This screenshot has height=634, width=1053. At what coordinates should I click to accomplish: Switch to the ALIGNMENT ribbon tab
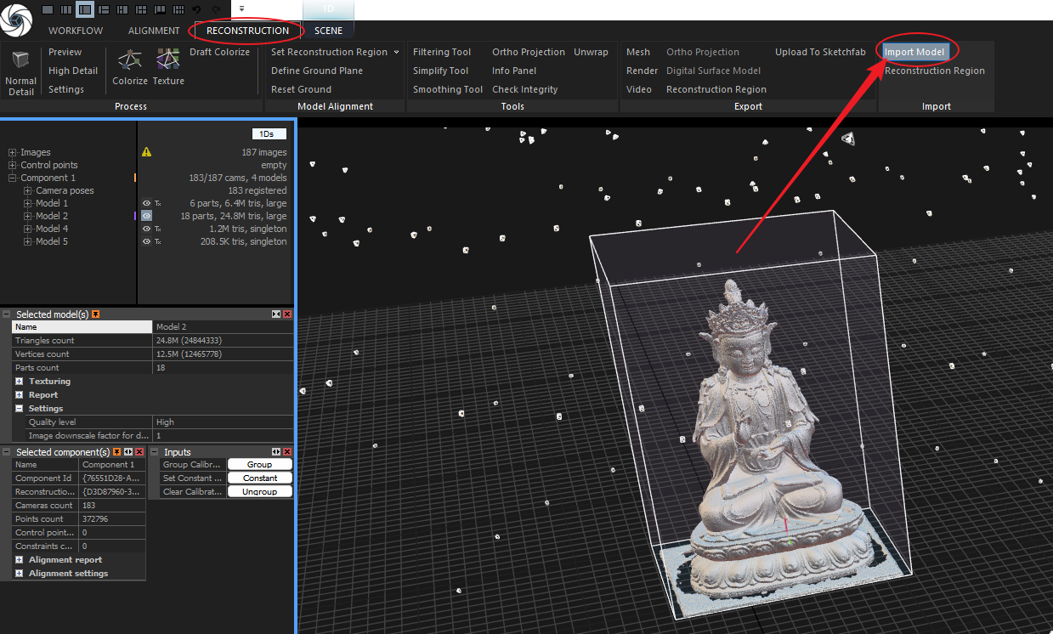coord(154,31)
